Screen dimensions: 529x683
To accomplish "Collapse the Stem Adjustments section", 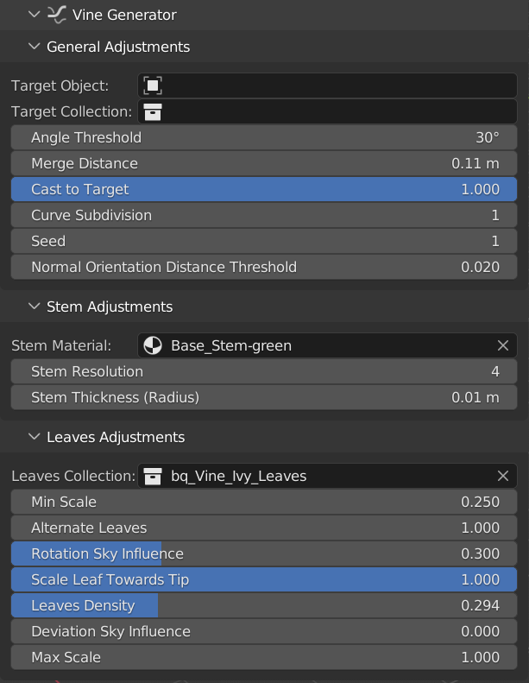I will [35, 307].
